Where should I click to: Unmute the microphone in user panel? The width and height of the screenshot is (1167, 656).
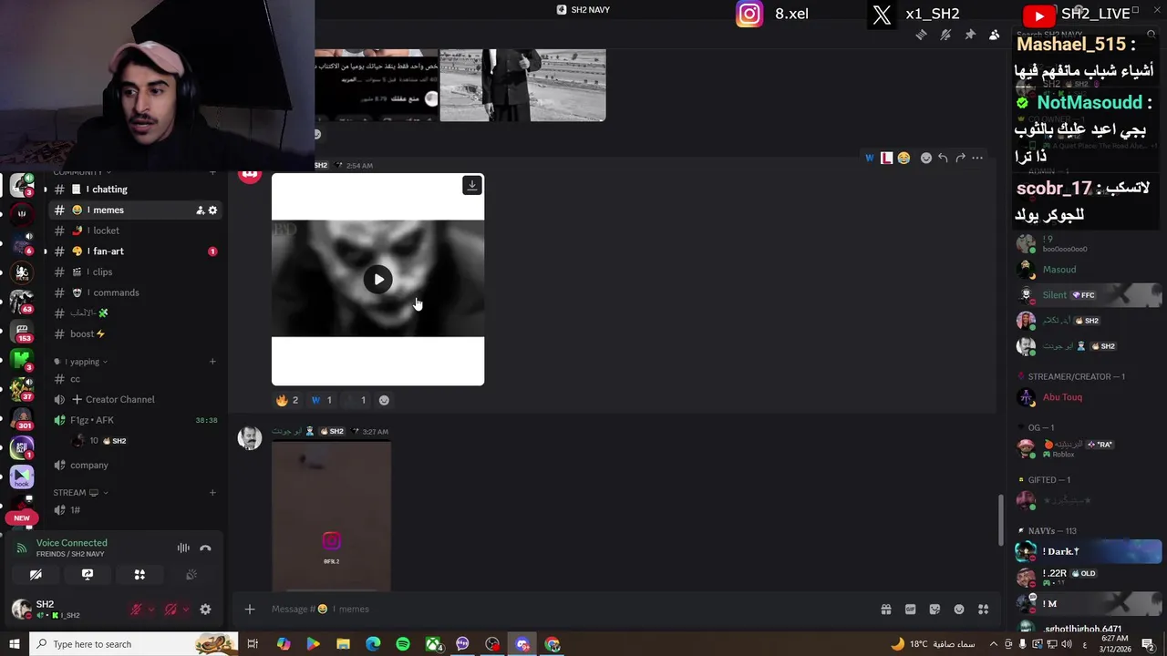click(x=135, y=610)
